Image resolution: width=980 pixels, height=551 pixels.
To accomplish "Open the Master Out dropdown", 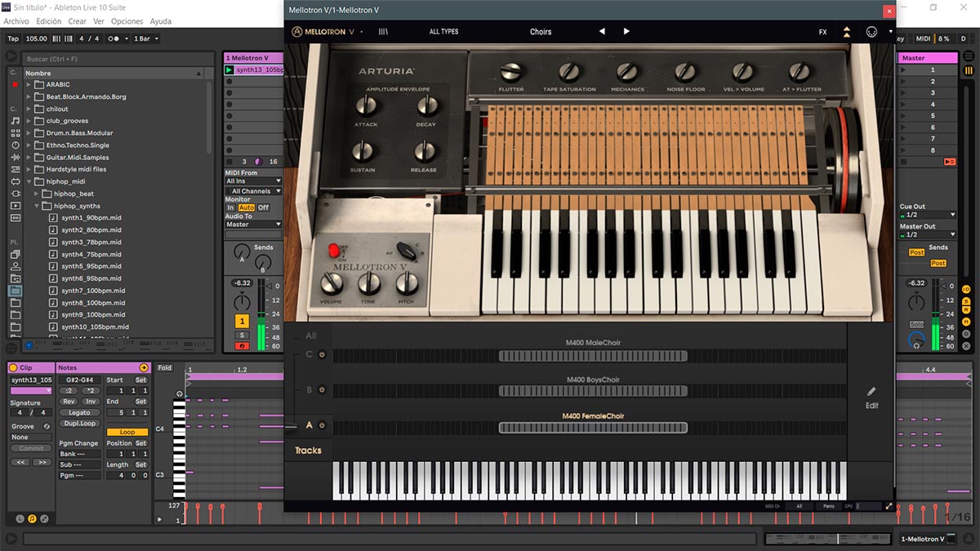I will tap(926, 235).
